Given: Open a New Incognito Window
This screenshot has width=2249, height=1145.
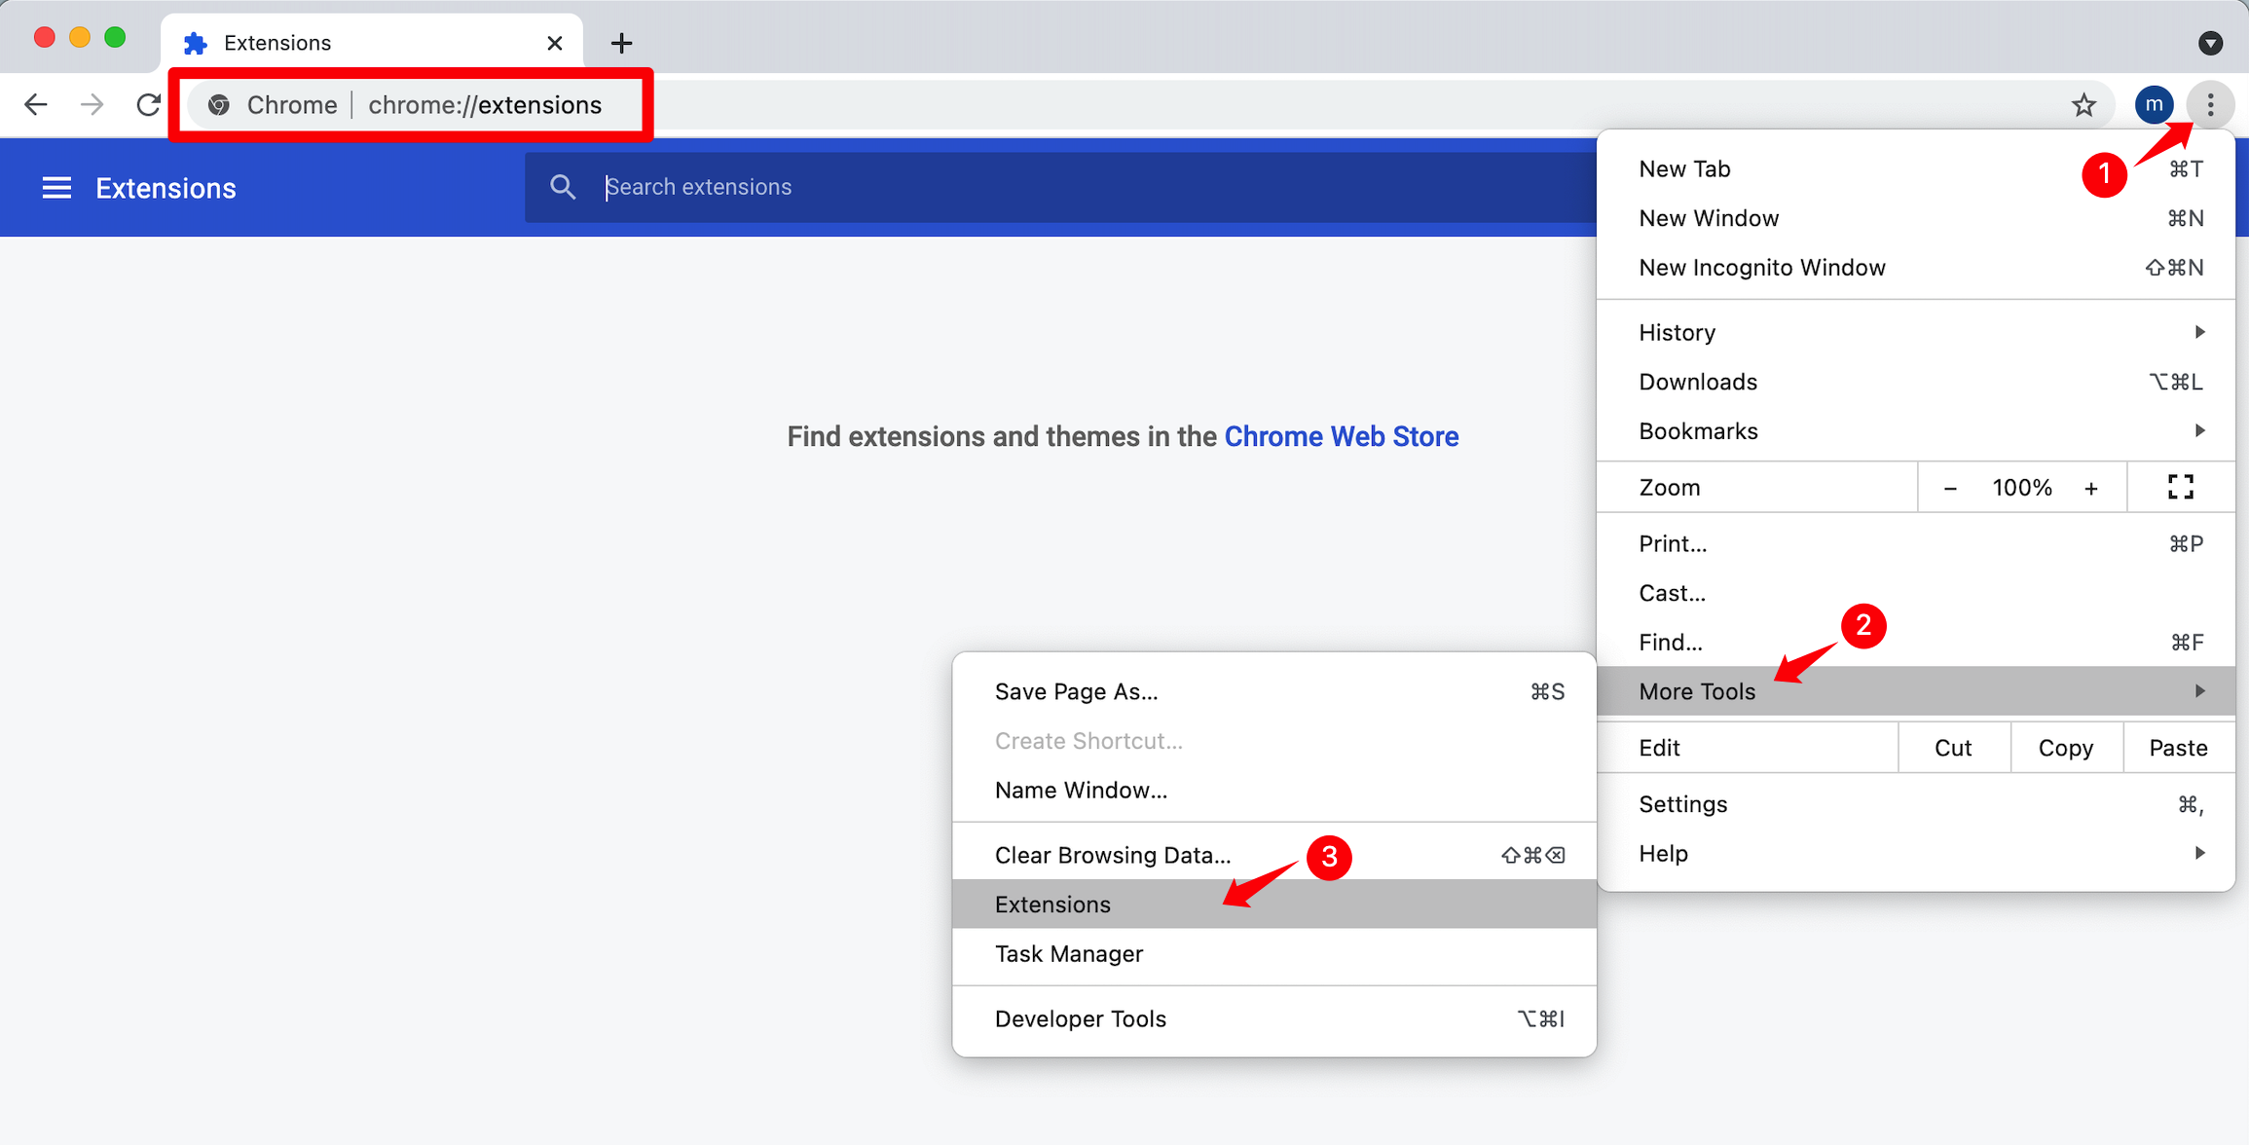Looking at the screenshot, I should click(x=1916, y=268).
